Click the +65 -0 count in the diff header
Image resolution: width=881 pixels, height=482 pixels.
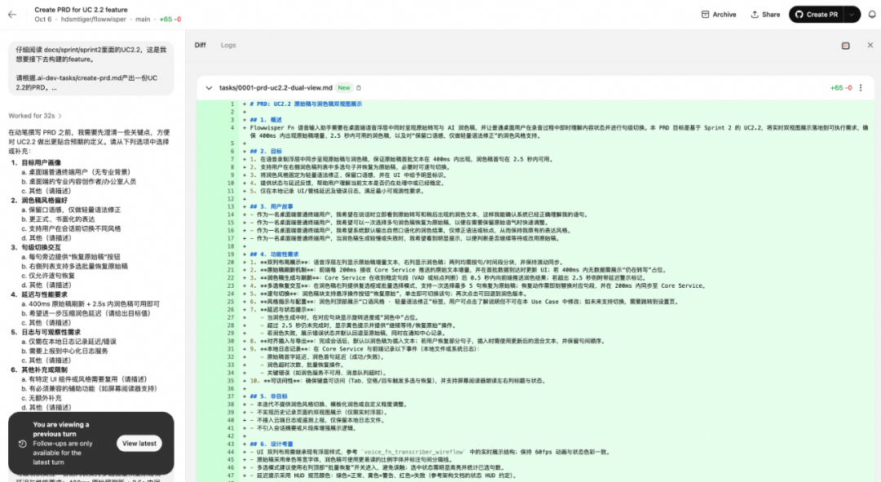tap(840, 87)
